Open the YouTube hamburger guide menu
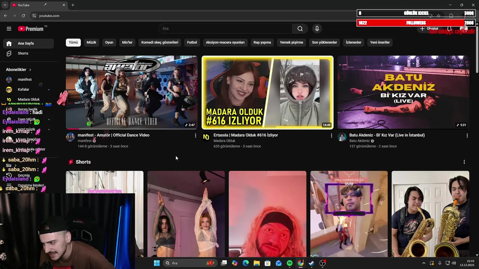 9,29
